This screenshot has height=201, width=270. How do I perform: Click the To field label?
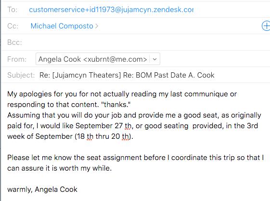(13, 10)
